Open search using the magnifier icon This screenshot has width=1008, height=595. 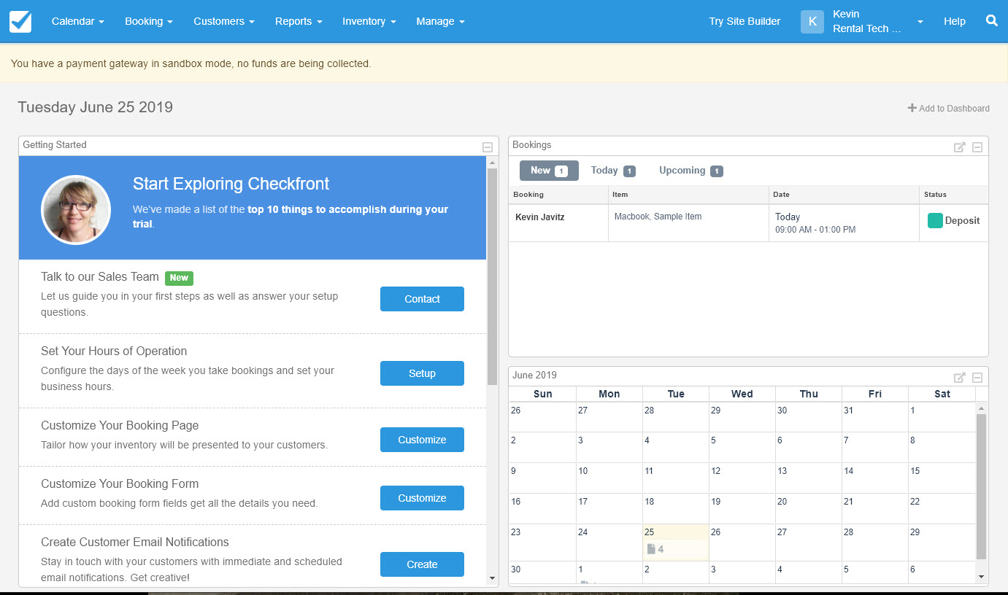coord(991,21)
